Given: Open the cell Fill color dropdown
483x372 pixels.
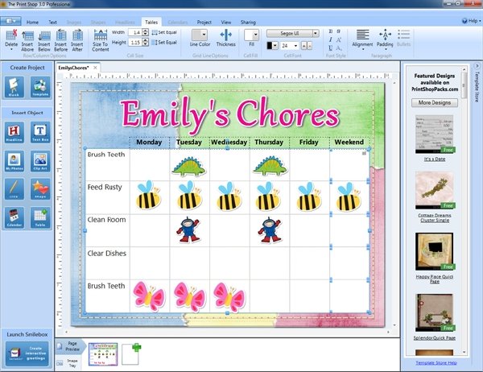Looking at the screenshot, I should click(255, 35).
